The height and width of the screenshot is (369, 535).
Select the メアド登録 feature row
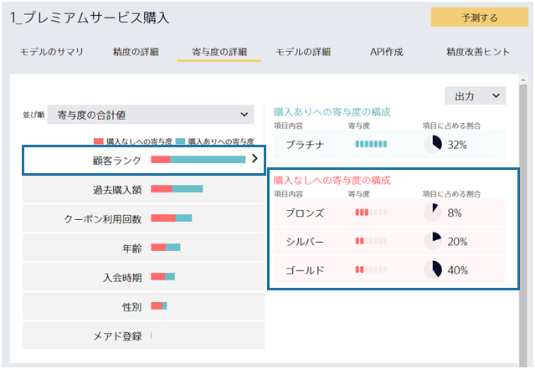(143, 336)
